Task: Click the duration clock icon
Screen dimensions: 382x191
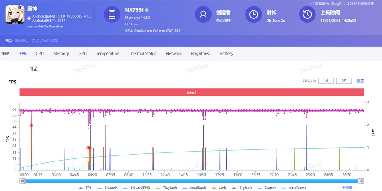Action: pyautogui.click(x=253, y=14)
